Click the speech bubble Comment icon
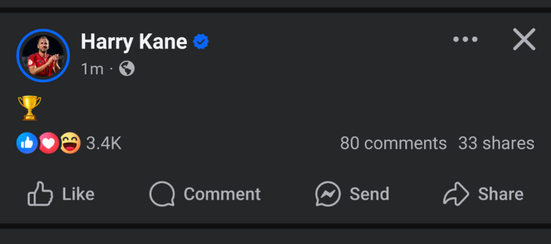551x244 pixels. [x=162, y=194]
